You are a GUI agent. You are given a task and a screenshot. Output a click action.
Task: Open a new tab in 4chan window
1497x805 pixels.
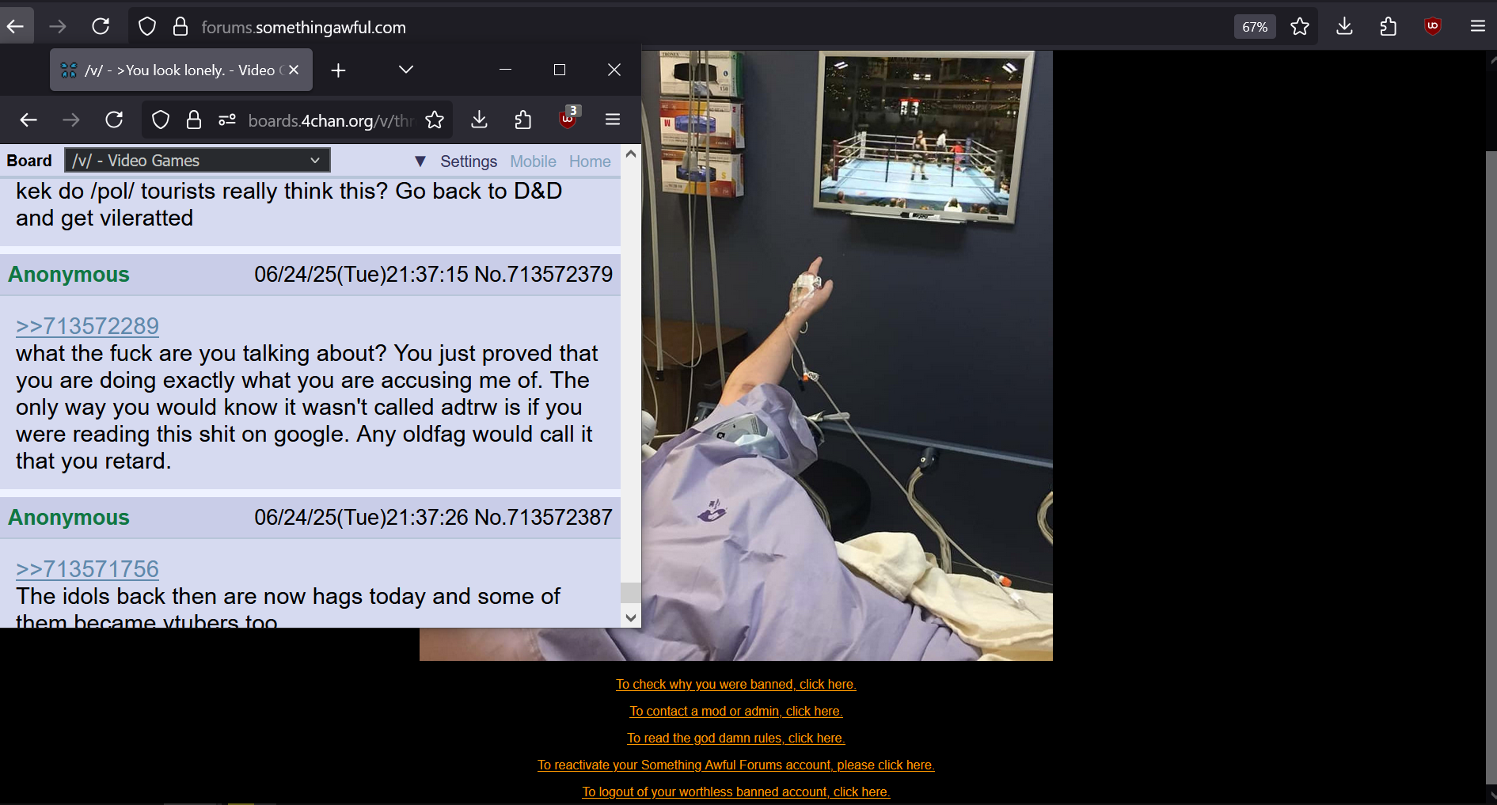[x=338, y=70]
